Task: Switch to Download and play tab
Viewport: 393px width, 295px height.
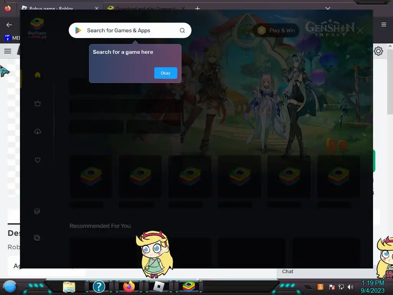Action: point(146,8)
